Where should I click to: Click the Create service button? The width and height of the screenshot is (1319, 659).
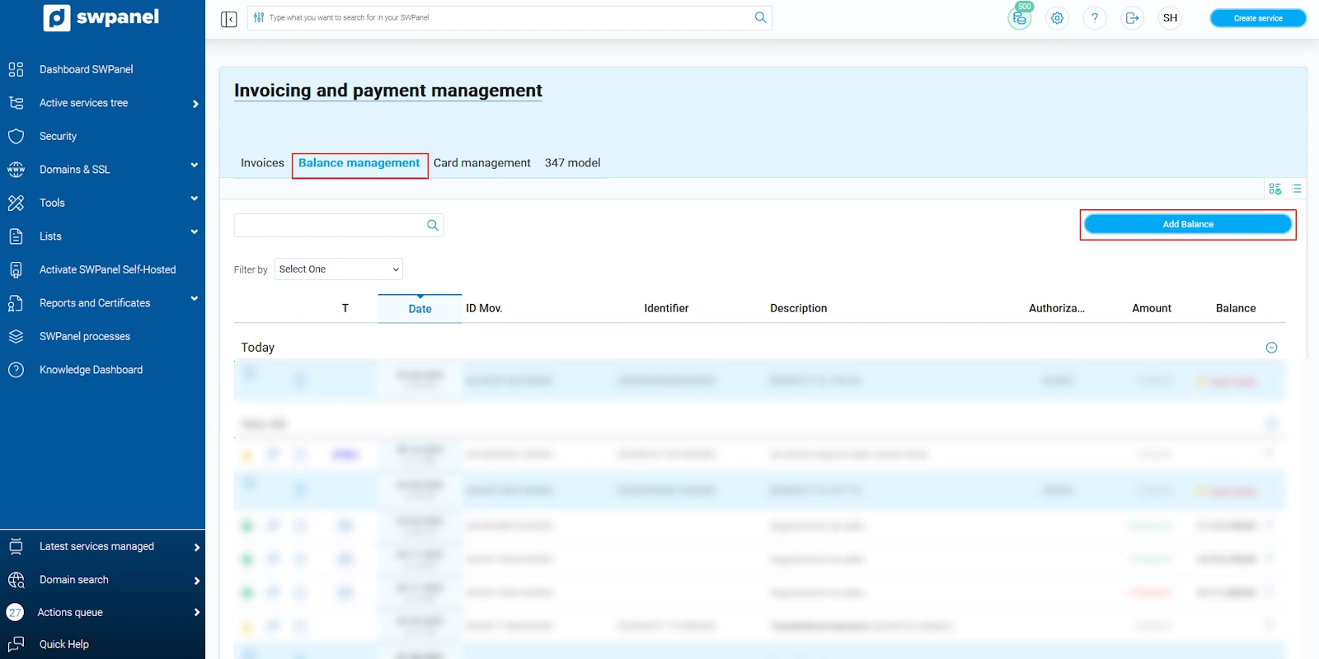click(x=1257, y=18)
